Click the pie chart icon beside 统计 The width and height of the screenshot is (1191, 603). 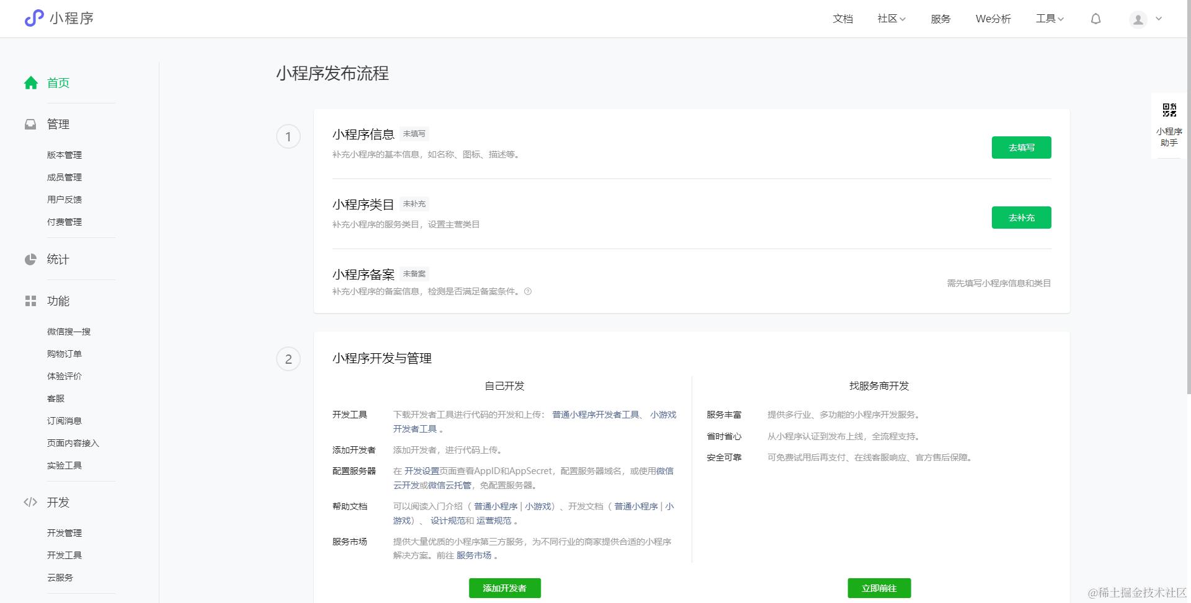[30, 259]
